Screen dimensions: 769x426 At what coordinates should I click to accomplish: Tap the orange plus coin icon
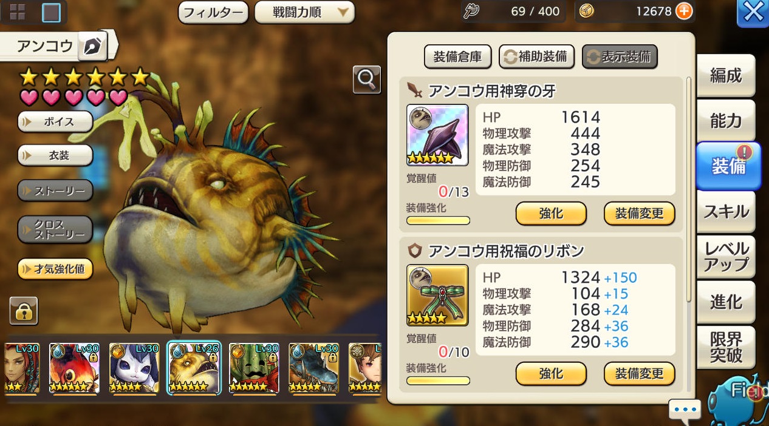pos(684,11)
